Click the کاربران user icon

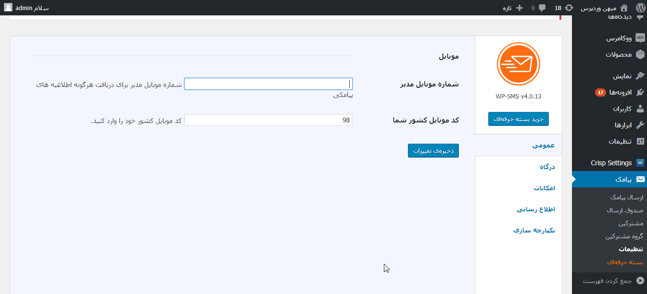click(640, 109)
